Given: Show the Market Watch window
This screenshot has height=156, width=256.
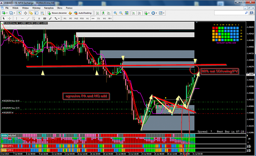Looking at the screenshot, I should click(20, 13).
